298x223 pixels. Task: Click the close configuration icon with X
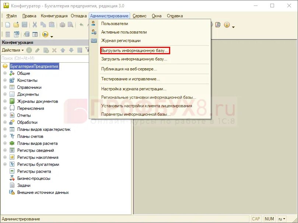(x=17, y=34)
